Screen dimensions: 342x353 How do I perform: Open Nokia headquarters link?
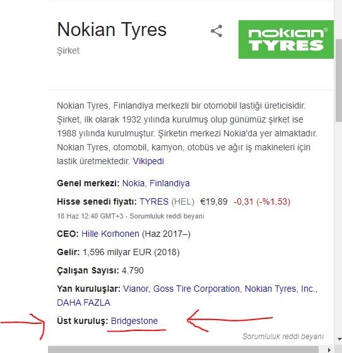pos(133,183)
